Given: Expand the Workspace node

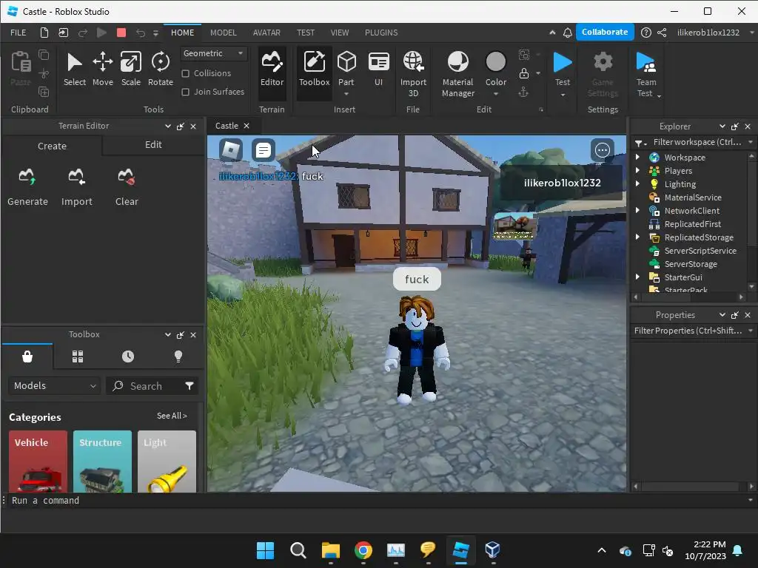Looking at the screenshot, I should [x=637, y=157].
